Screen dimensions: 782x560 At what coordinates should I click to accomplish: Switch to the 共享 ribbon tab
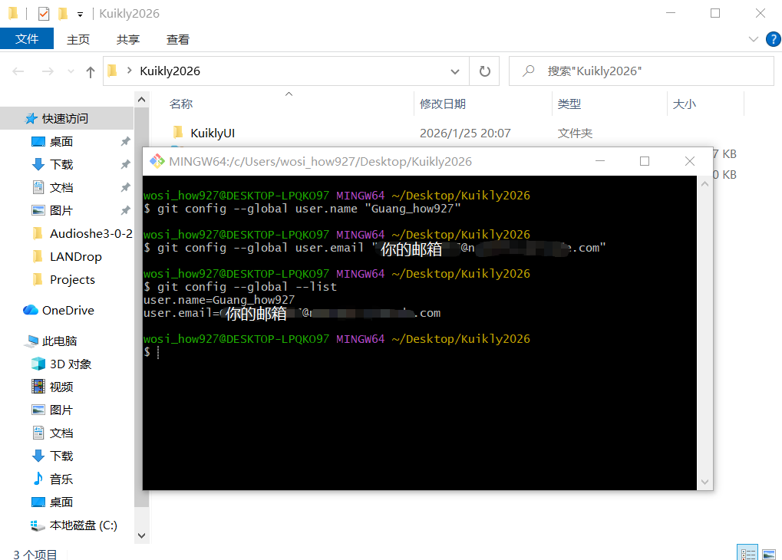point(128,39)
